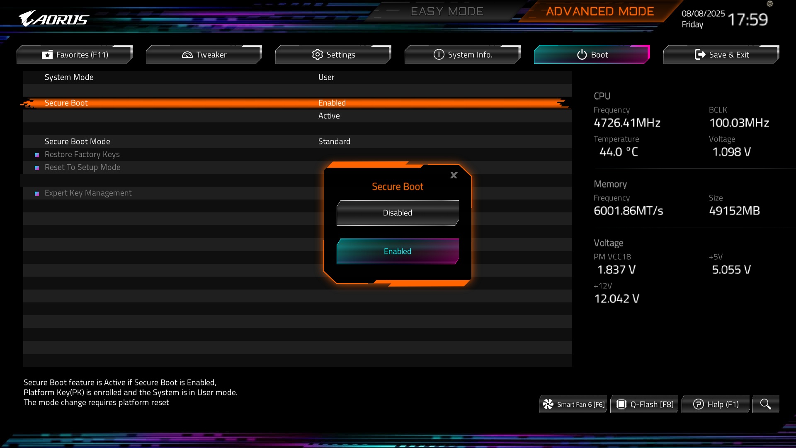Screen dimensions: 796x448
Task: Click the star icon on the Favorites tab
Action: (x=47, y=55)
